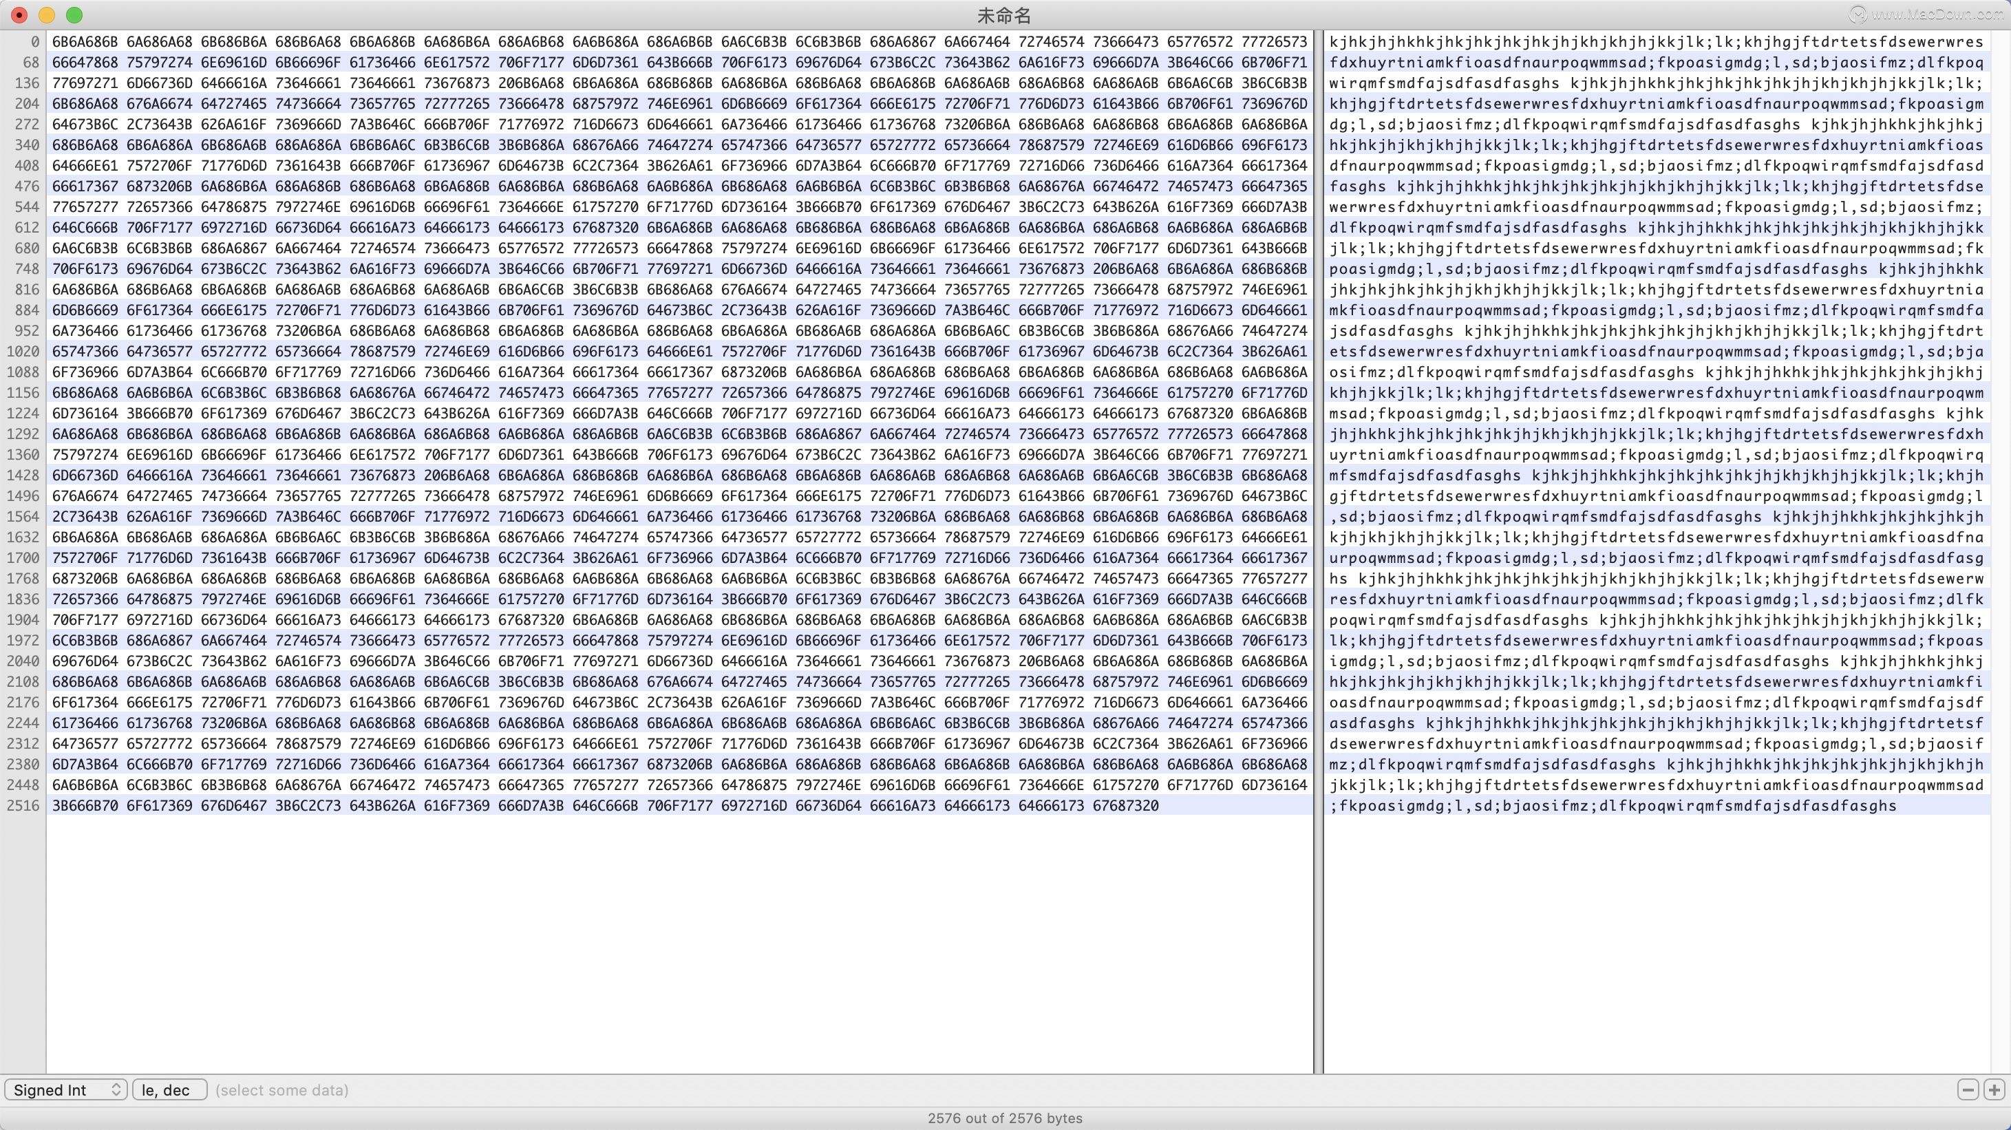Click text row starting 'kjhkjhjhkhkjhkjhkjhk' on first line
This screenshot has width=2011, height=1130.
1657,41
